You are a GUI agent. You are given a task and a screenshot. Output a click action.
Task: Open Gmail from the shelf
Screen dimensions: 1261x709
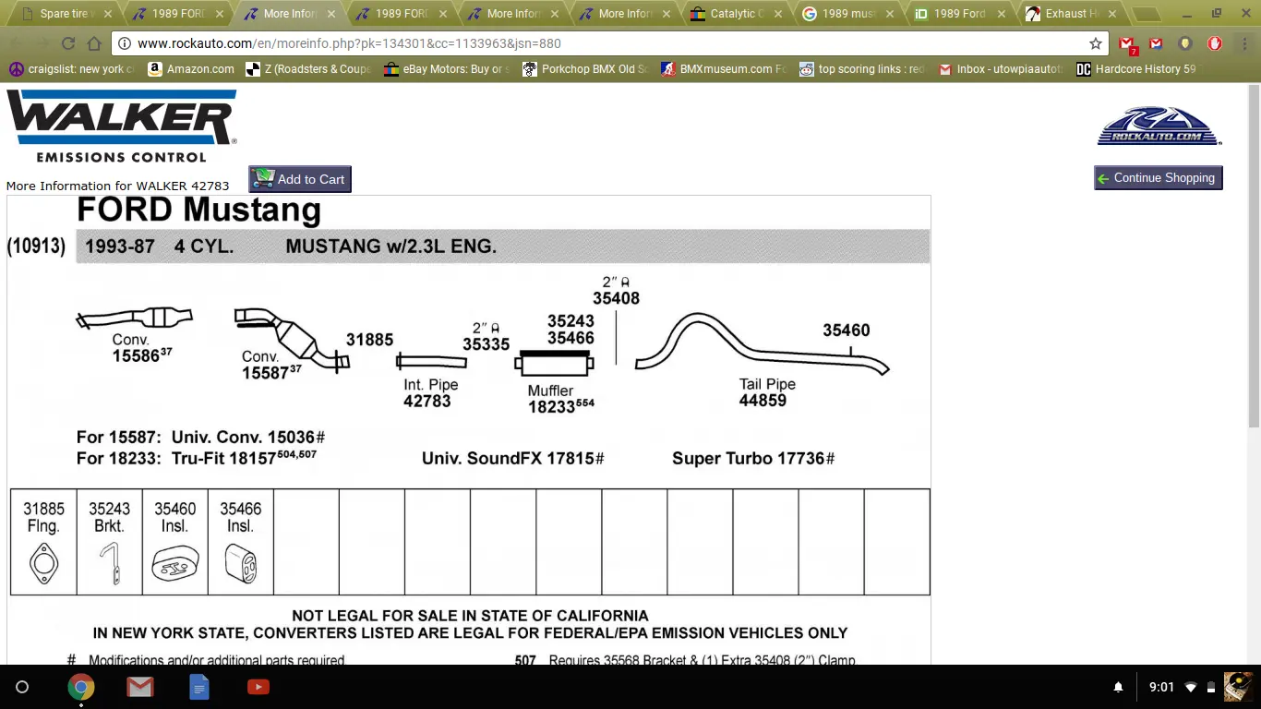point(140,687)
